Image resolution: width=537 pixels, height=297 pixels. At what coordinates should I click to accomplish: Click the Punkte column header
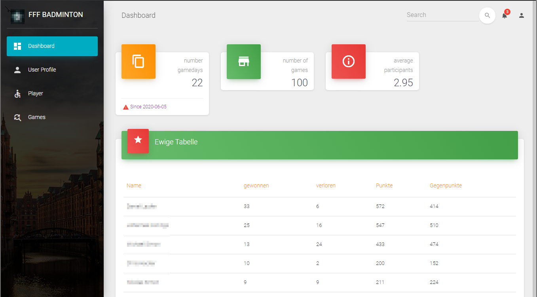pyautogui.click(x=384, y=186)
